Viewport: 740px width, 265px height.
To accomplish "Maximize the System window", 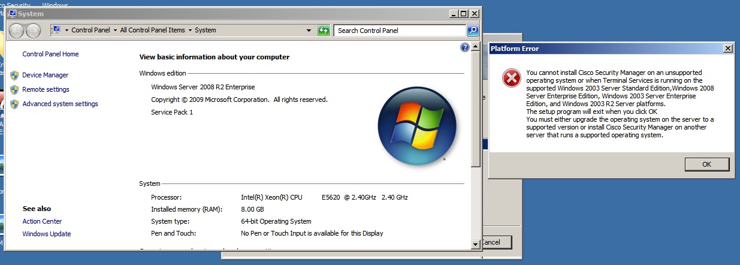I will pos(464,13).
